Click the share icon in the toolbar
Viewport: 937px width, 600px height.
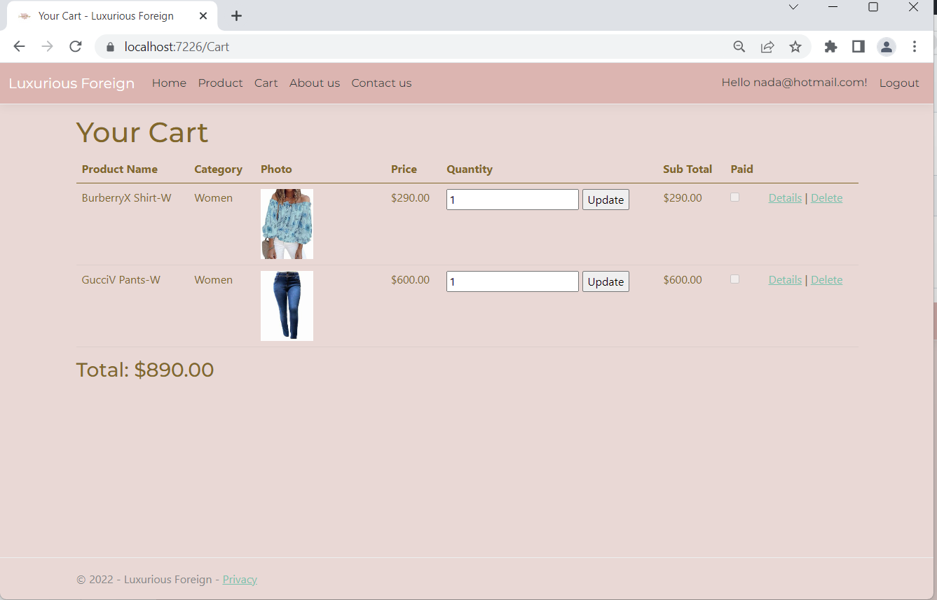tap(767, 47)
